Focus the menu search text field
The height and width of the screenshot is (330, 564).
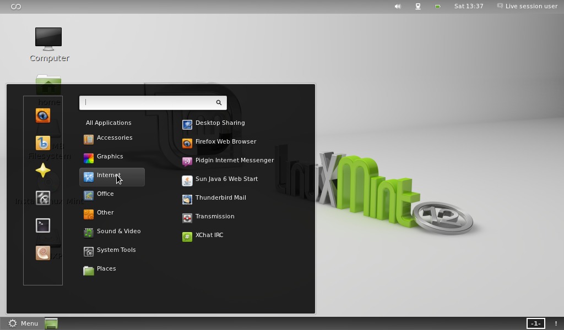click(x=153, y=103)
